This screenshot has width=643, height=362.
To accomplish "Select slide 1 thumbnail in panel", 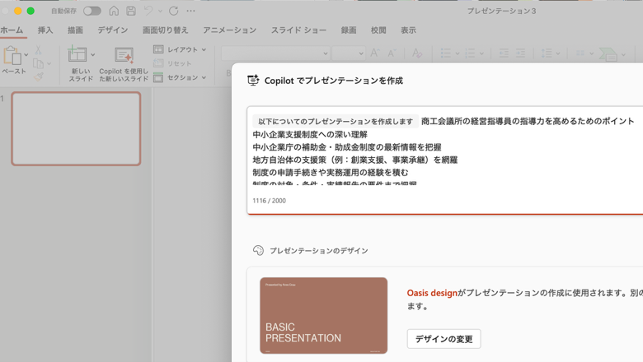I will [x=76, y=128].
